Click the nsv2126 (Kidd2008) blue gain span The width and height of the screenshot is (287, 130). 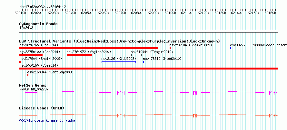coord(119,62)
